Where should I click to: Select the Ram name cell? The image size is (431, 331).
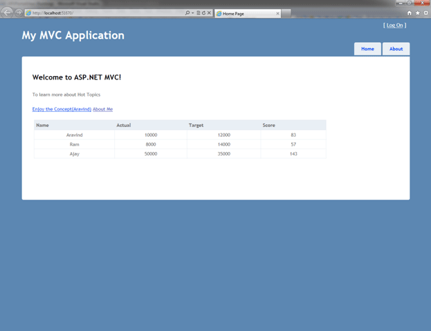[75, 144]
